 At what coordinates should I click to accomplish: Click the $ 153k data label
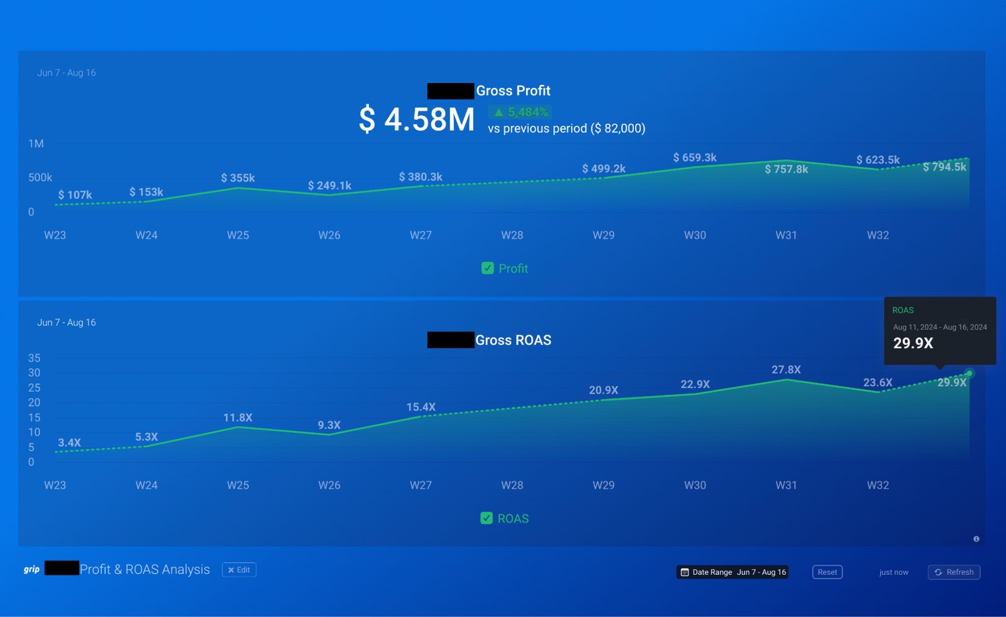[146, 192]
